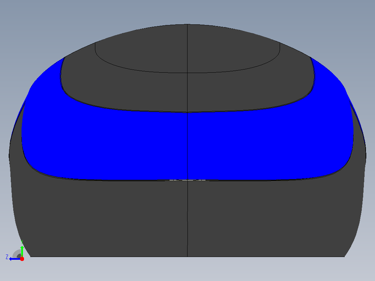Click the gray YZ plane arc in triad
The image size is (375, 281).
[17, 254]
